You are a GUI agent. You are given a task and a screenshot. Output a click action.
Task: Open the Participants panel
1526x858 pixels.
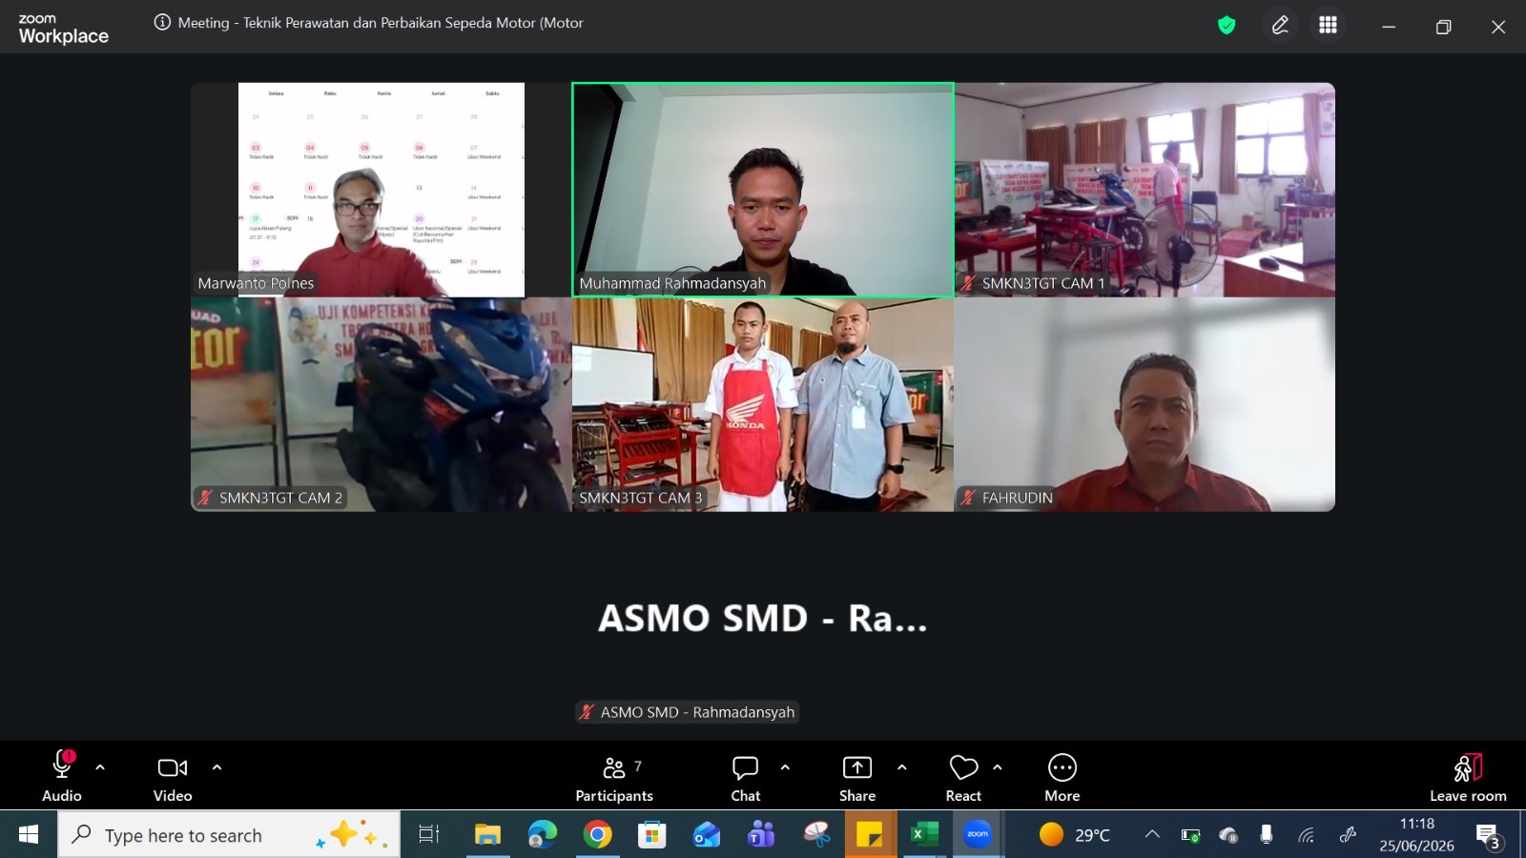click(x=614, y=777)
